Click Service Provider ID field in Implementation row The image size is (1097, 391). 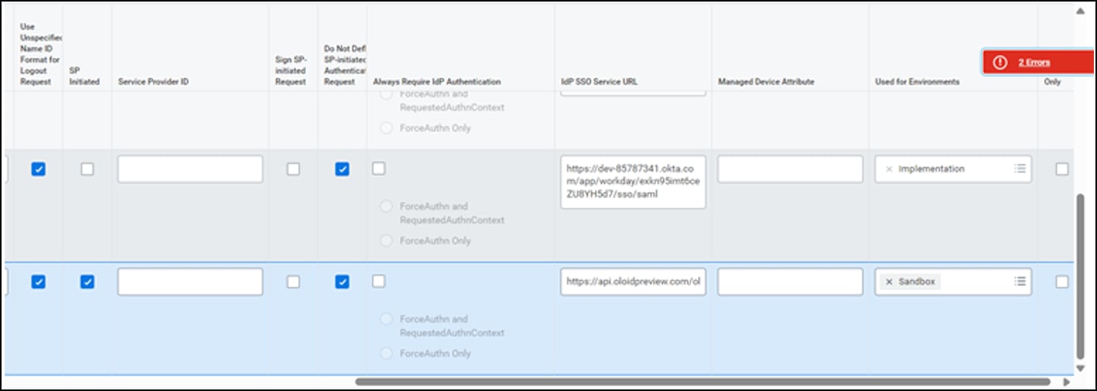pyautogui.click(x=190, y=169)
